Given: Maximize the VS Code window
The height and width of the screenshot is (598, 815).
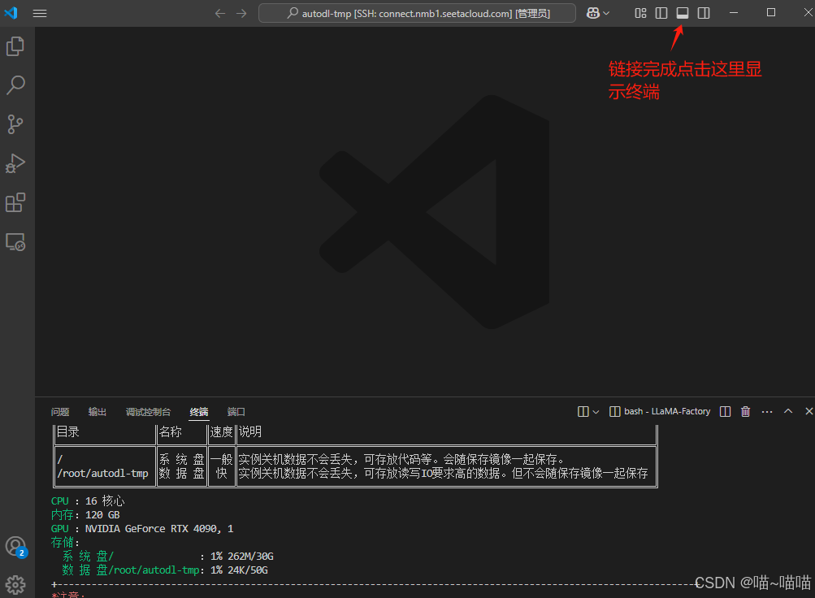Looking at the screenshot, I should pyautogui.click(x=771, y=12).
